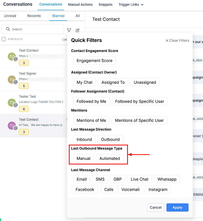The image size is (203, 221).
Task: Filter by Email channel
Action: [x=82, y=179]
